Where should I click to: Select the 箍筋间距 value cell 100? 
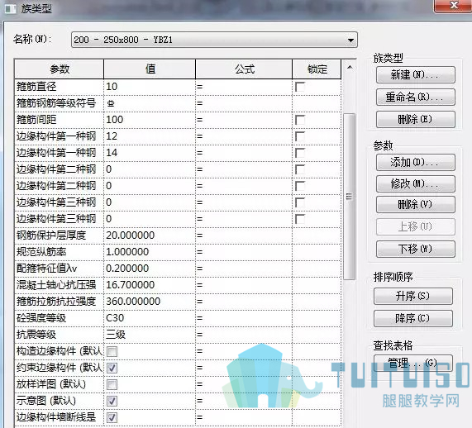(x=150, y=120)
